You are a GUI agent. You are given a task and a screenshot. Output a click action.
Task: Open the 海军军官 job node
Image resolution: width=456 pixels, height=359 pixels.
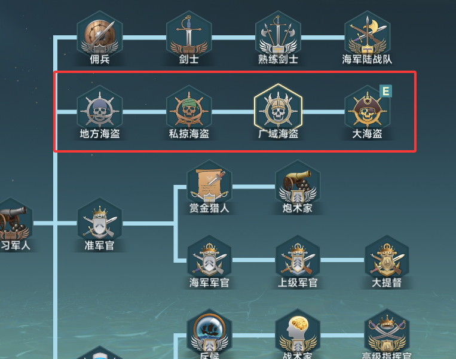[x=209, y=261]
